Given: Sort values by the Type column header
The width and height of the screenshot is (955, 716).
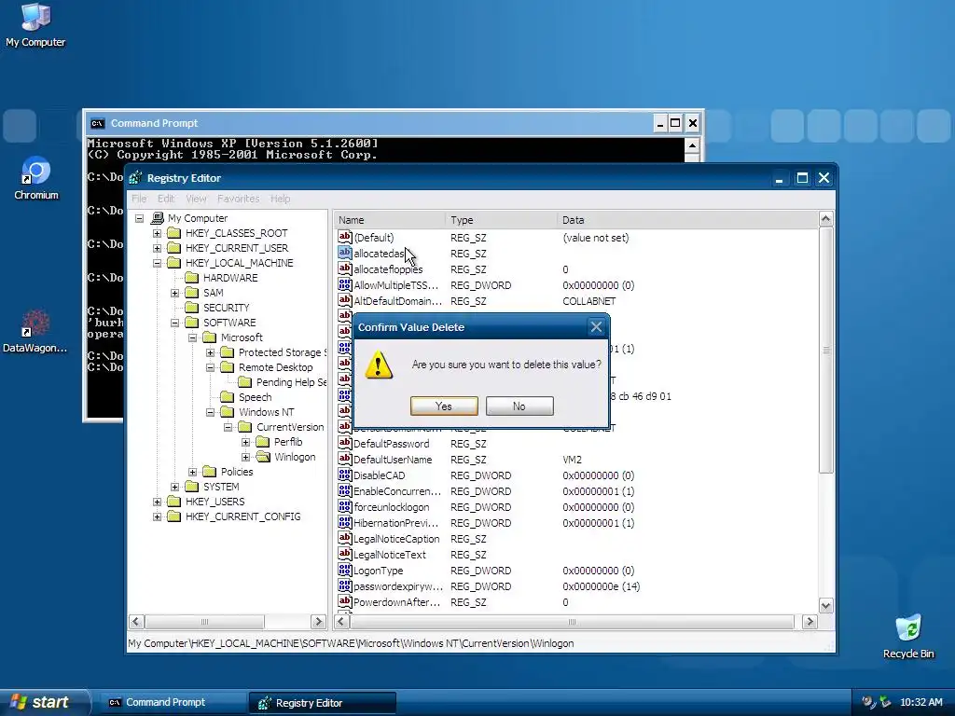Looking at the screenshot, I should 501,220.
